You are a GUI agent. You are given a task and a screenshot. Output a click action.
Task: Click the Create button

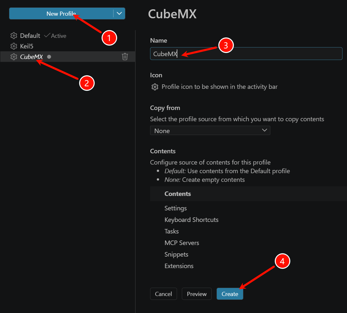coord(230,294)
